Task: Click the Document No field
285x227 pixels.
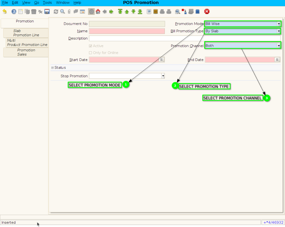Action: coord(127,24)
